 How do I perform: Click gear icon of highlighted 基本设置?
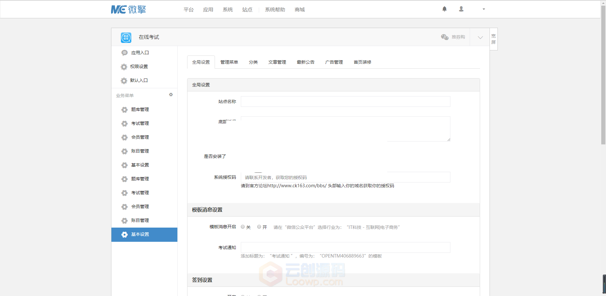[x=124, y=235]
